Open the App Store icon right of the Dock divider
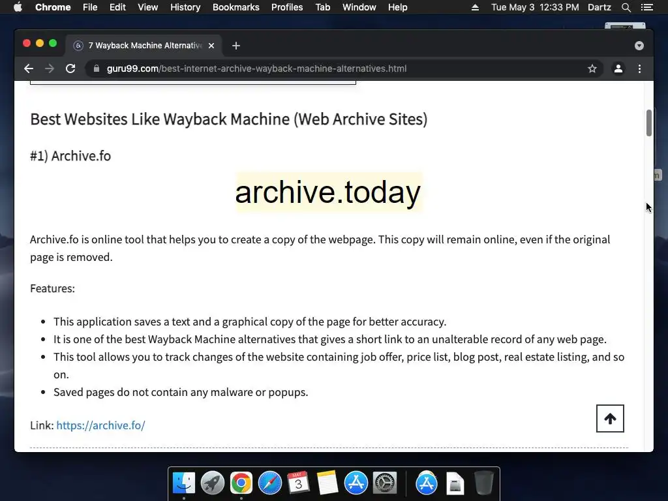Viewport: 668px width, 501px height. [427, 483]
